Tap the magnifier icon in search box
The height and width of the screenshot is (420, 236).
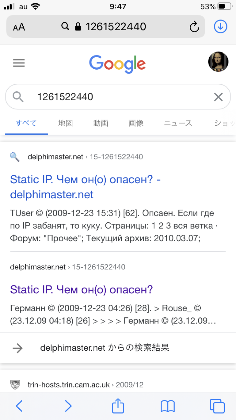18,97
